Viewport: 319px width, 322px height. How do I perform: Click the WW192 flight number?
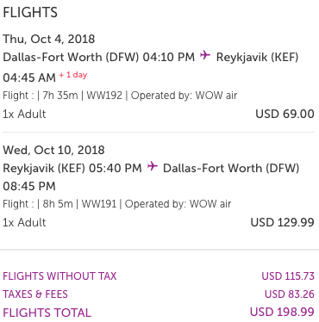tap(104, 96)
